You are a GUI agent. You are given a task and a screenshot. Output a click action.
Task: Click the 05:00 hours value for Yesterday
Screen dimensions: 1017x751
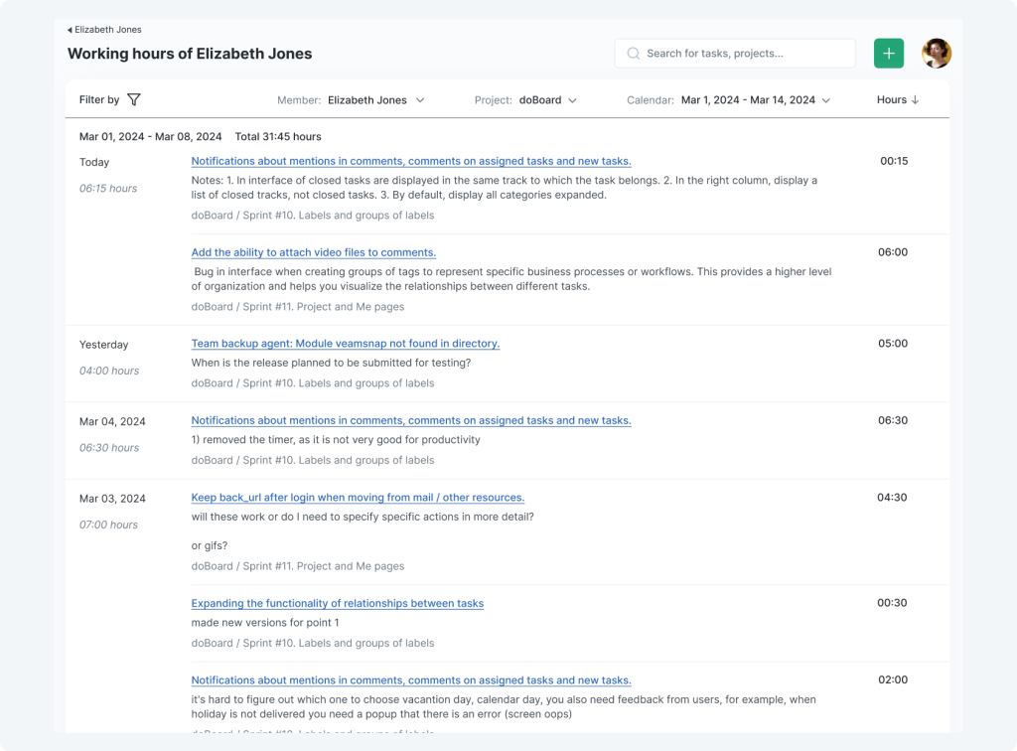click(892, 344)
